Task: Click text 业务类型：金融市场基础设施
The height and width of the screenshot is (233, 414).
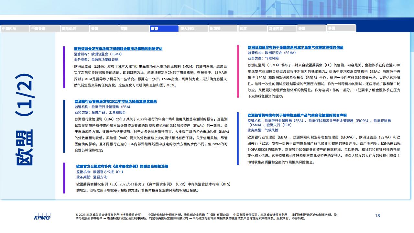Action: (96, 60)
